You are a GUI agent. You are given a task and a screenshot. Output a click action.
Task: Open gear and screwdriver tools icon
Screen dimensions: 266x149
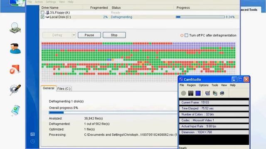[15, 89]
